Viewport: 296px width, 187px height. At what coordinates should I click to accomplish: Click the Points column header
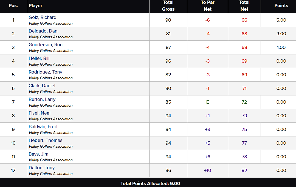(x=281, y=6)
